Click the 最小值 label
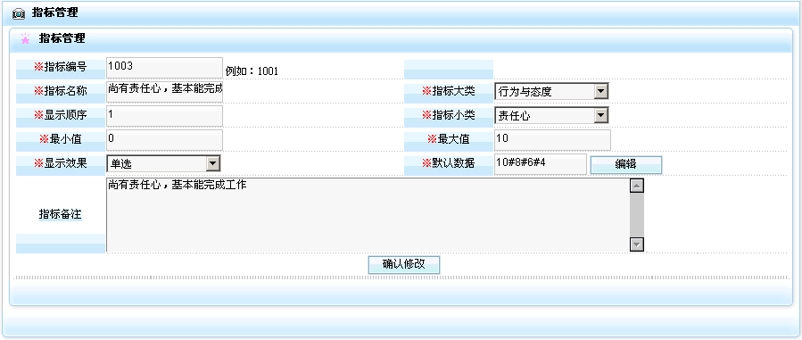The width and height of the screenshot is (802, 340). click(x=61, y=139)
